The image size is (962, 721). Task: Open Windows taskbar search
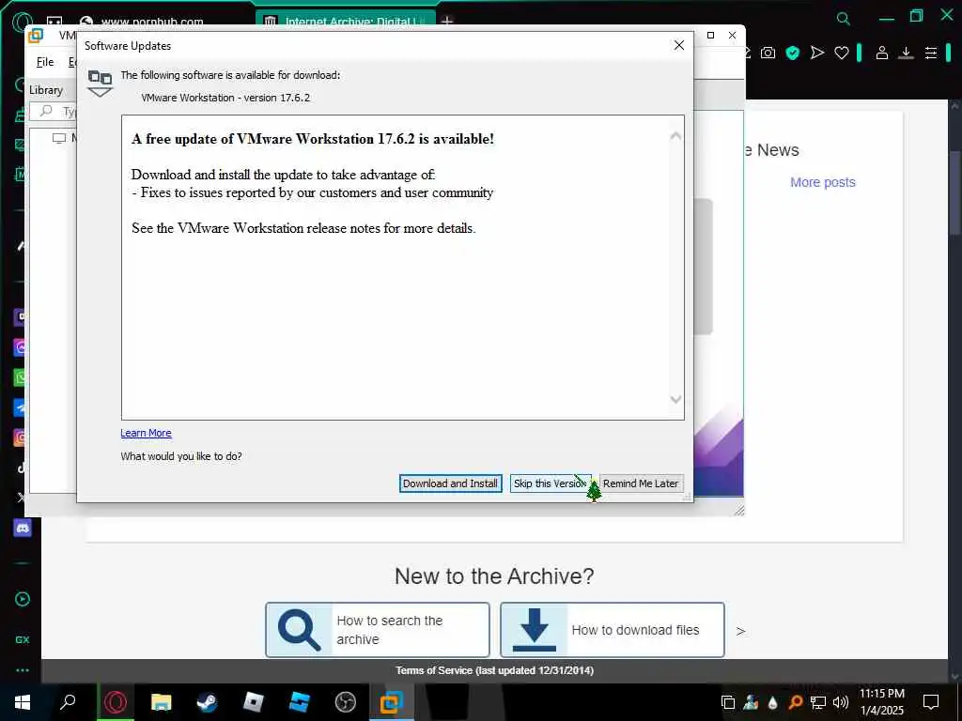[x=68, y=701]
